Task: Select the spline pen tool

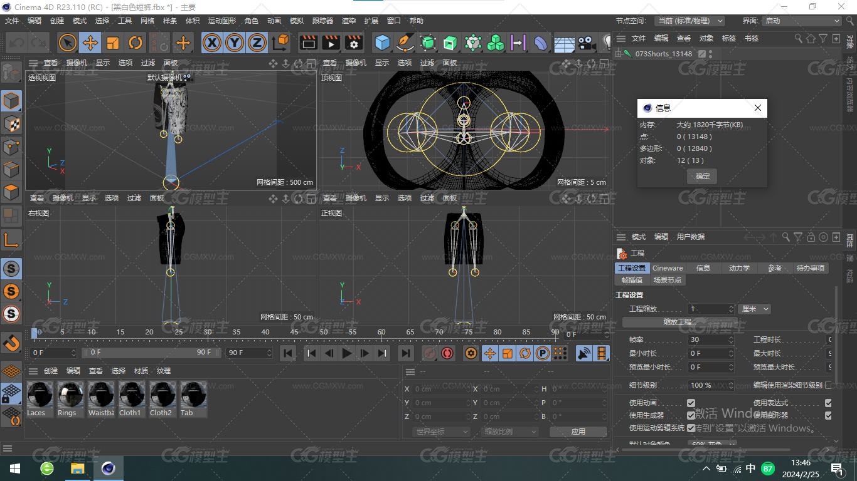Action: pos(405,43)
